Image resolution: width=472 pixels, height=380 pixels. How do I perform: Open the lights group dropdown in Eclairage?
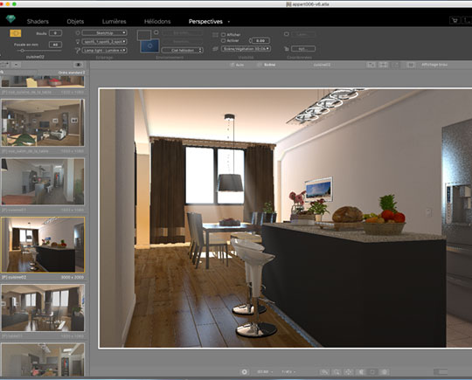click(104, 42)
